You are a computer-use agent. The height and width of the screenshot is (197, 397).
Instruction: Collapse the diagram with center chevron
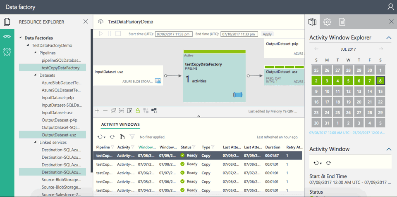click(x=199, y=116)
